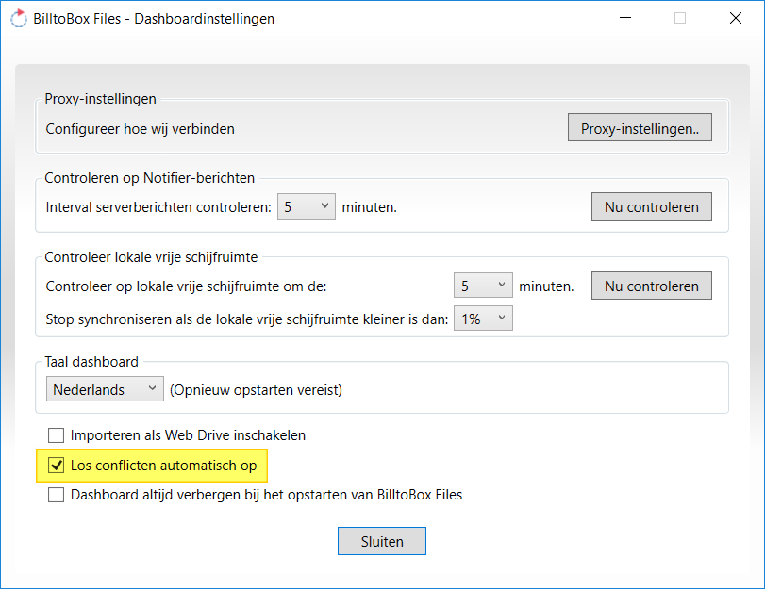
Task: Click the window title 'BilltoBox Files - Dashboardinstellingen'
Action: click(x=154, y=19)
